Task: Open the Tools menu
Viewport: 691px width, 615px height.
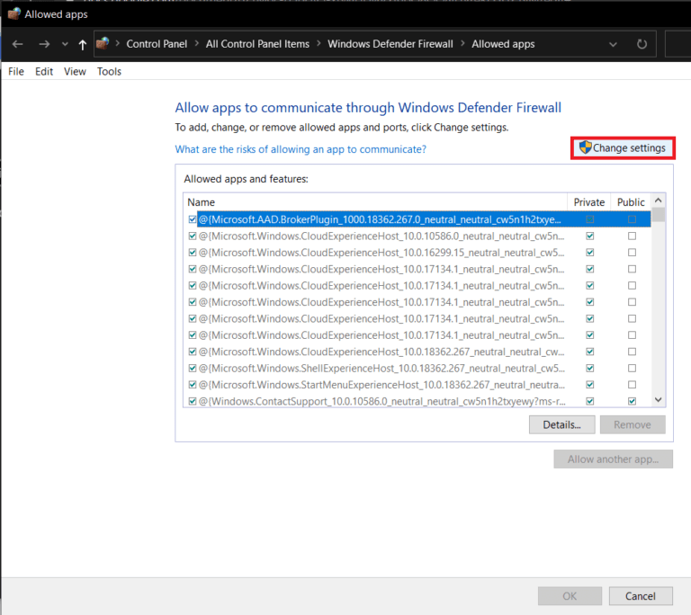Action: click(109, 71)
